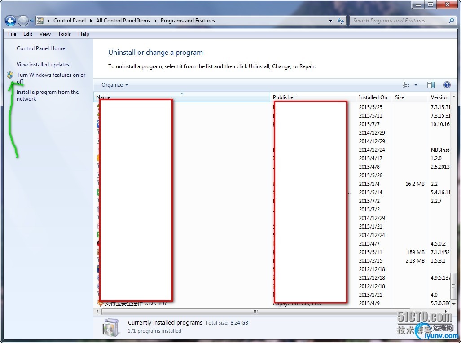Select the row with size 189 MB

click(272, 252)
